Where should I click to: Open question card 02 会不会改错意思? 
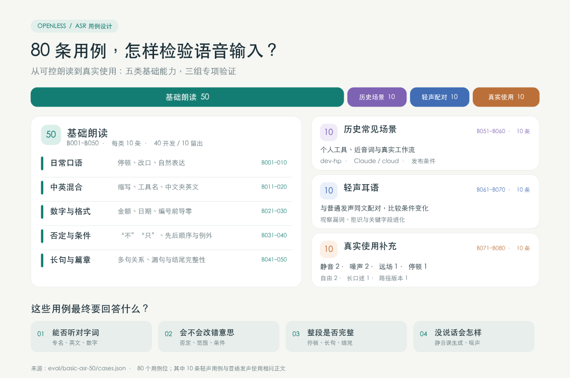(219, 337)
